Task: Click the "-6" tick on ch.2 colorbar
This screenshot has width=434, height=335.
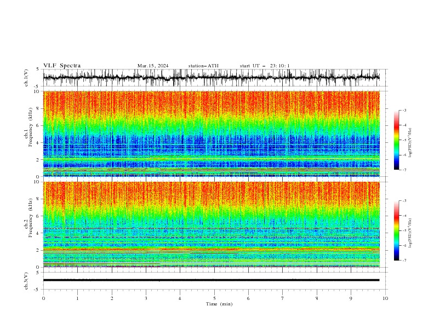Action: (404, 245)
